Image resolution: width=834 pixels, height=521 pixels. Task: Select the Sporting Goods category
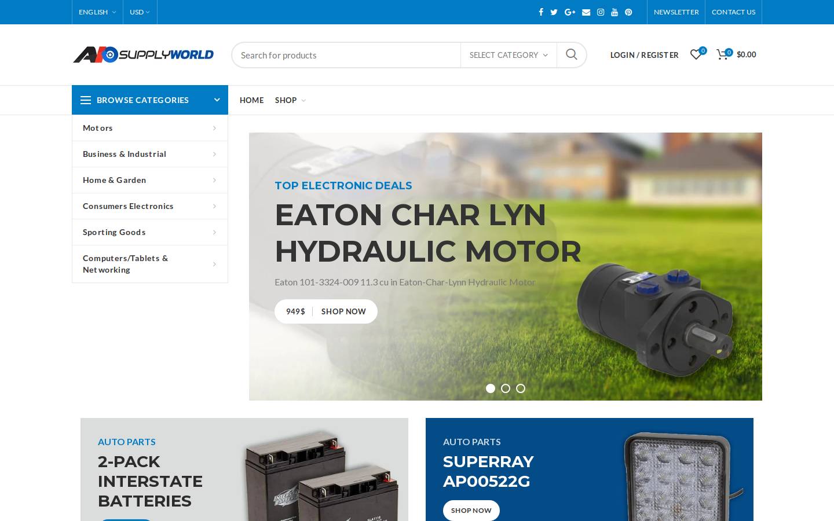[150, 232]
